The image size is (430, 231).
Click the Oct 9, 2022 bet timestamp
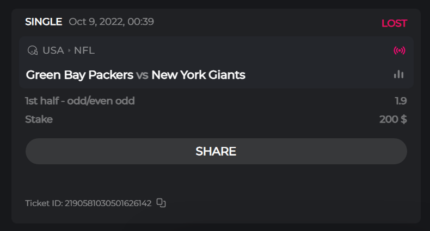click(111, 22)
